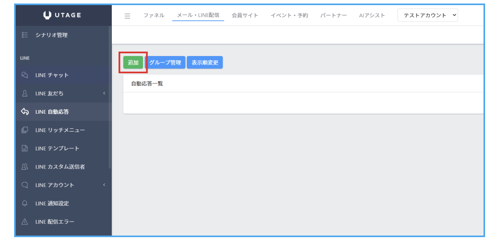Click the hamburger menu icon
This screenshot has height=243, width=489.
pyautogui.click(x=127, y=16)
